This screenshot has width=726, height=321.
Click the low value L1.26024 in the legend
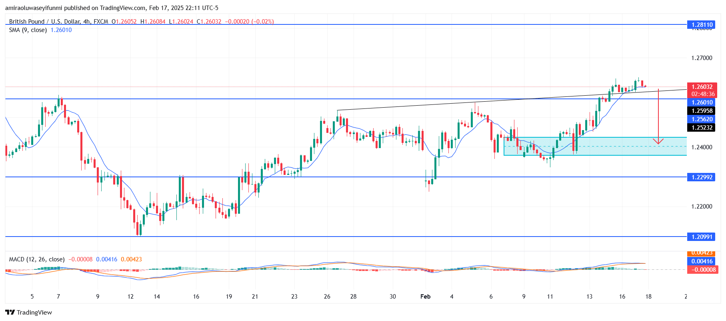point(181,22)
